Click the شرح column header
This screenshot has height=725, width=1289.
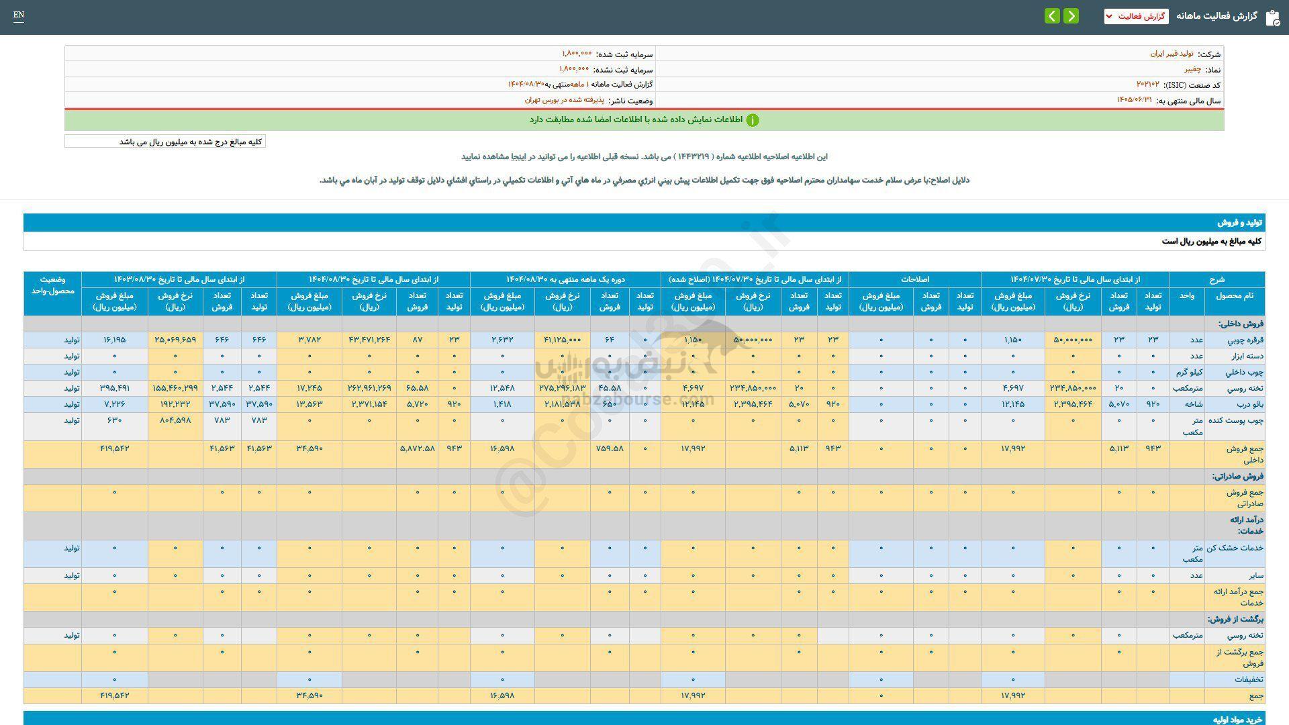(x=1216, y=279)
